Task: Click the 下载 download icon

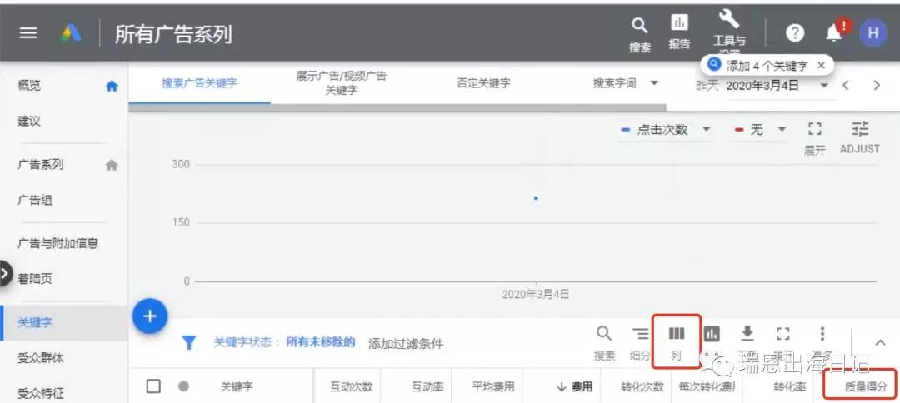Action: pyautogui.click(x=747, y=334)
